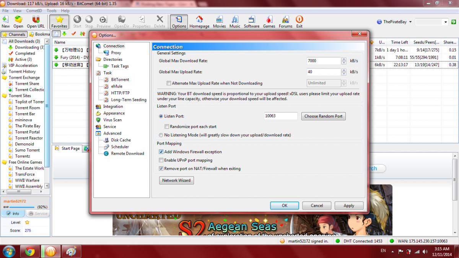Enable Alternate Max Upload Rate checkbox
Viewport: 459px width, 258px height.
(169, 83)
